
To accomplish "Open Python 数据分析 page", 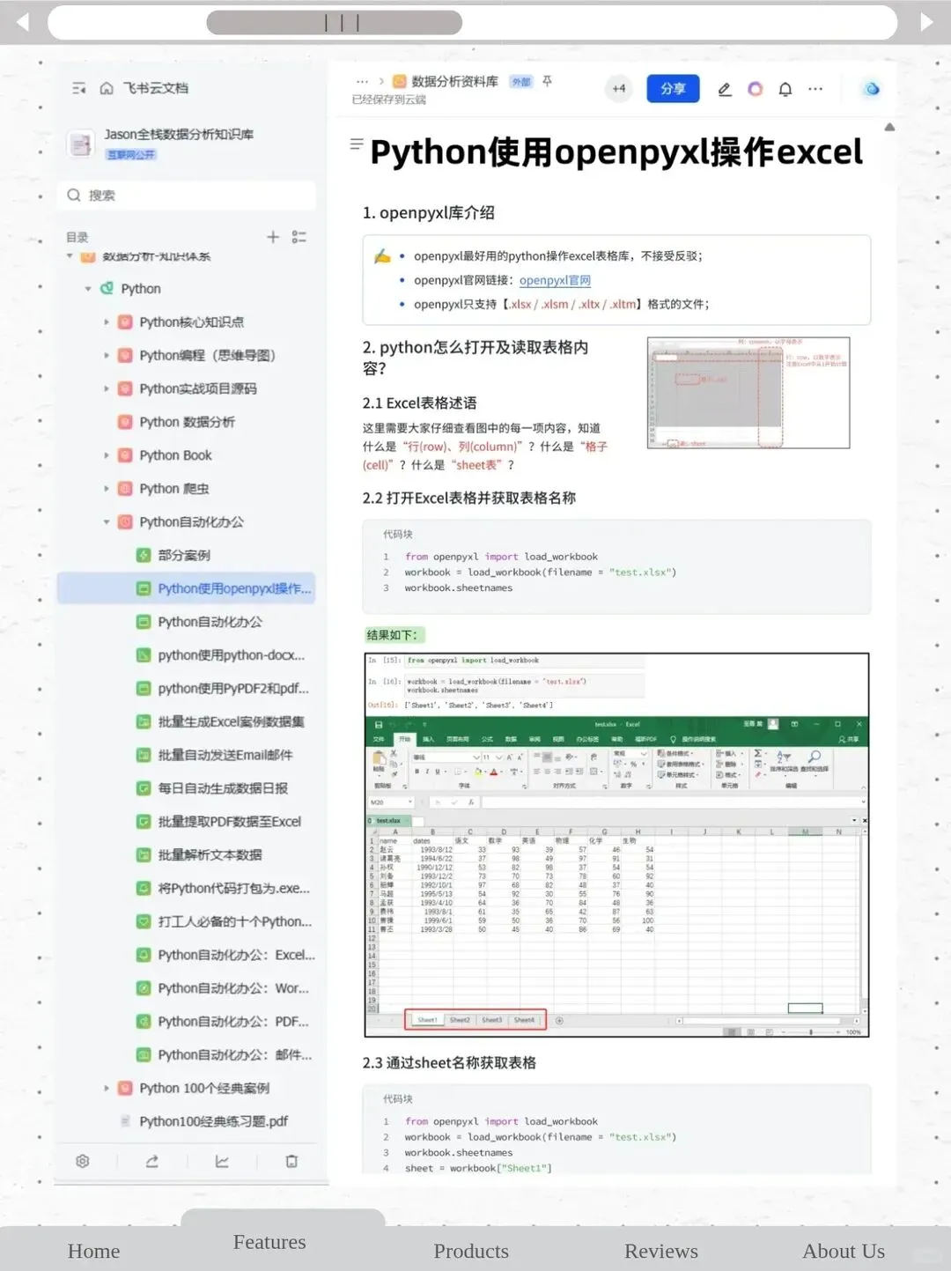I will tap(187, 422).
